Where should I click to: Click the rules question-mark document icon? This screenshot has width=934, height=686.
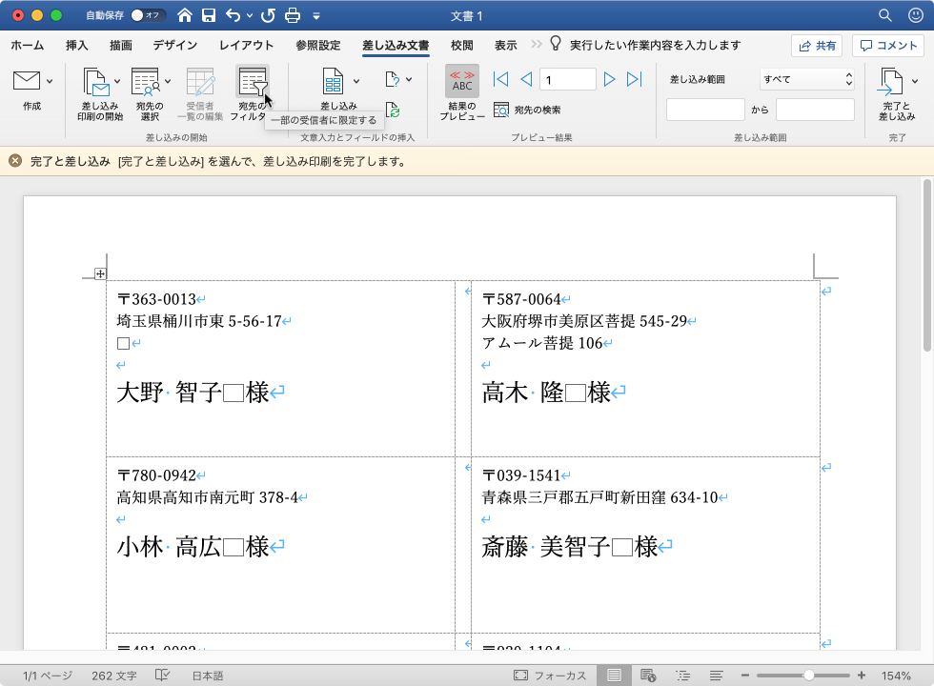pos(393,79)
